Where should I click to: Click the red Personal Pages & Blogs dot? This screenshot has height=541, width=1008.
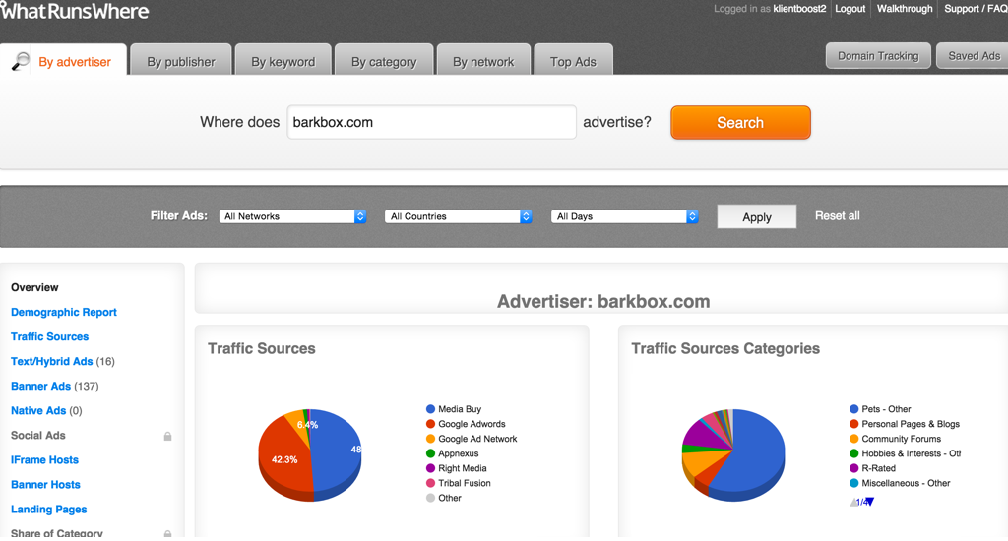854,424
